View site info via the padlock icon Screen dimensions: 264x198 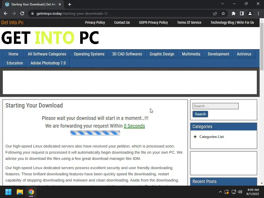(32, 13)
